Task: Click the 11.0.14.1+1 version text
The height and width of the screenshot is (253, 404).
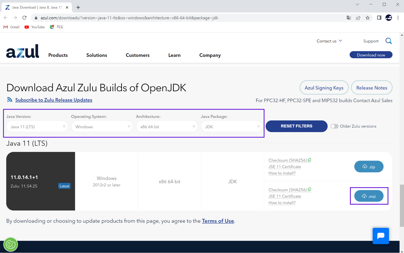Action: pyautogui.click(x=24, y=177)
